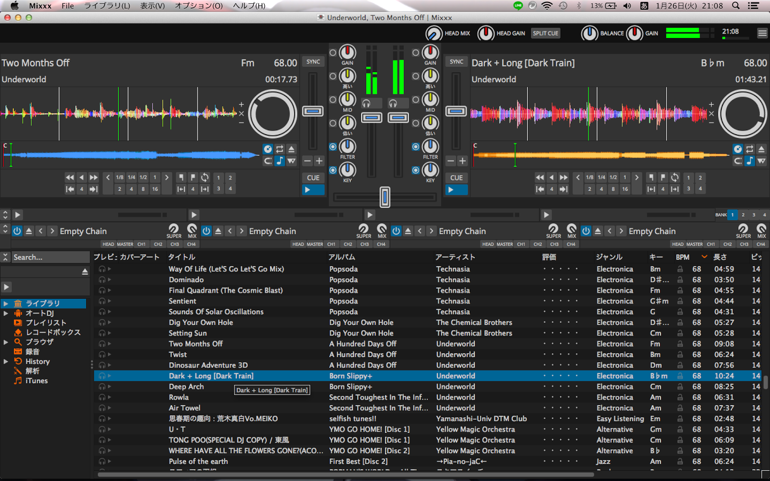Toggle the SPLIT CUE button
This screenshot has width=770, height=481.
point(545,33)
